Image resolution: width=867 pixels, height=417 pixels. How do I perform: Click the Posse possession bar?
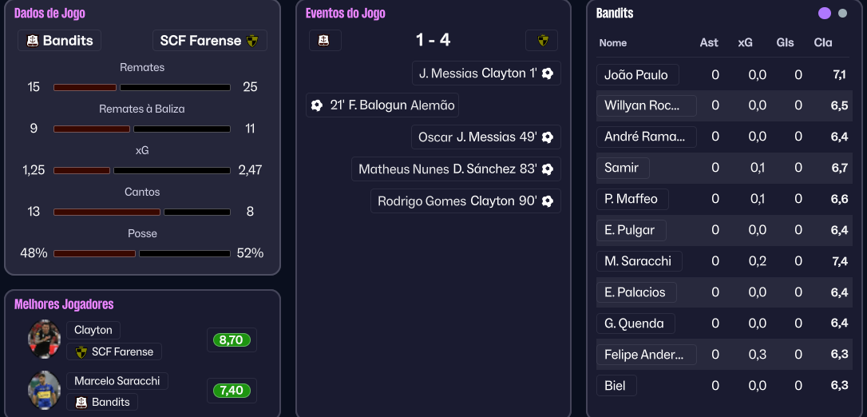[142, 253]
